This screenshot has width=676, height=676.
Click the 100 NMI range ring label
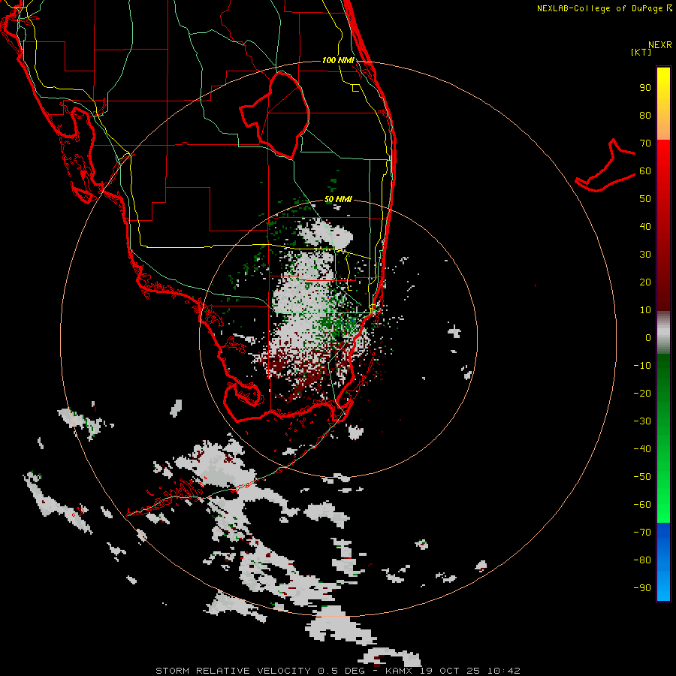click(x=338, y=60)
